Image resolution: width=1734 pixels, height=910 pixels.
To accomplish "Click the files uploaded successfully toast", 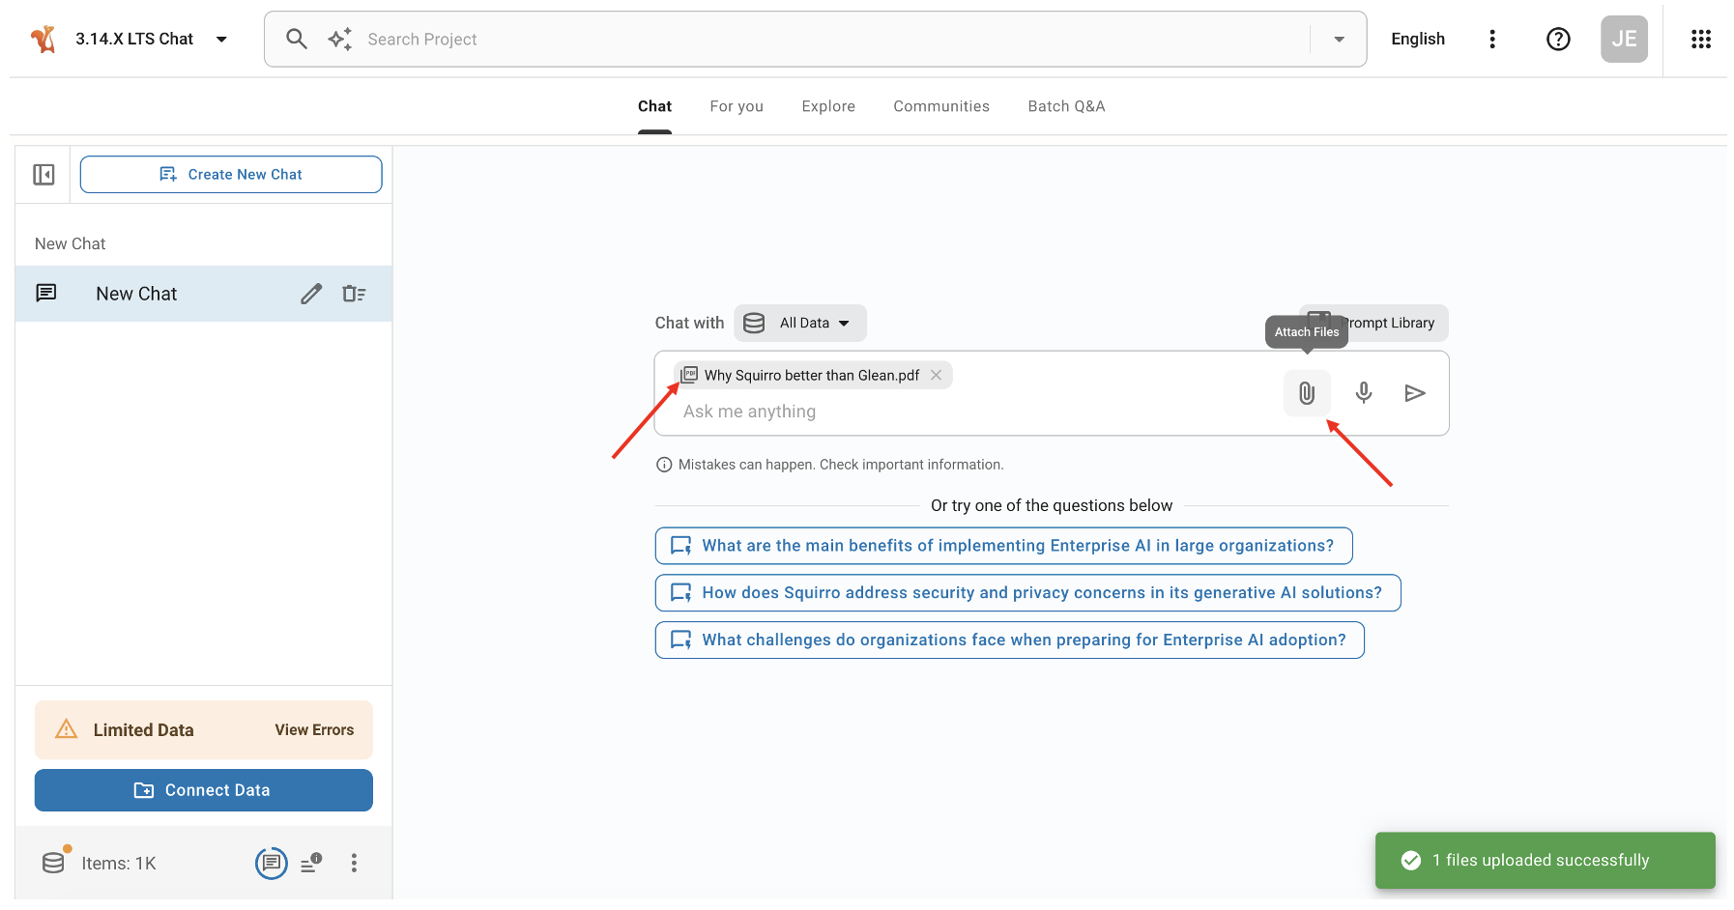I will [x=1545, y=860].
